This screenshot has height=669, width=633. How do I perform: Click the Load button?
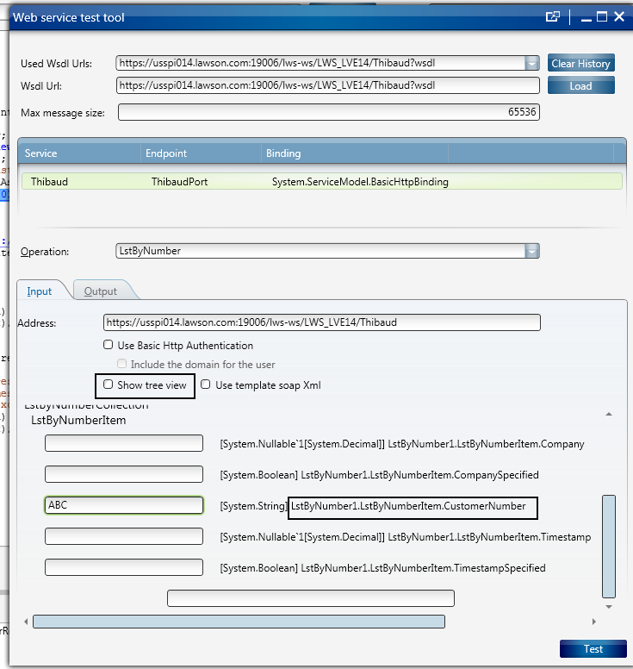tap(580, 85)
